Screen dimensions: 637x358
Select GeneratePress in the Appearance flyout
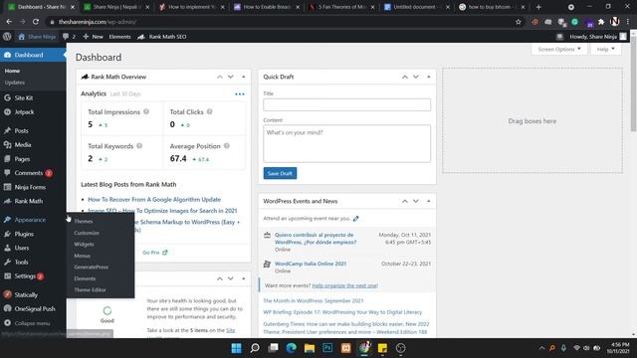pyautogui.click(x=92, y=268)
